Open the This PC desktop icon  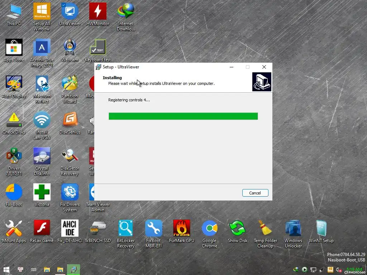pyautogui.click(x=14, y=14)
